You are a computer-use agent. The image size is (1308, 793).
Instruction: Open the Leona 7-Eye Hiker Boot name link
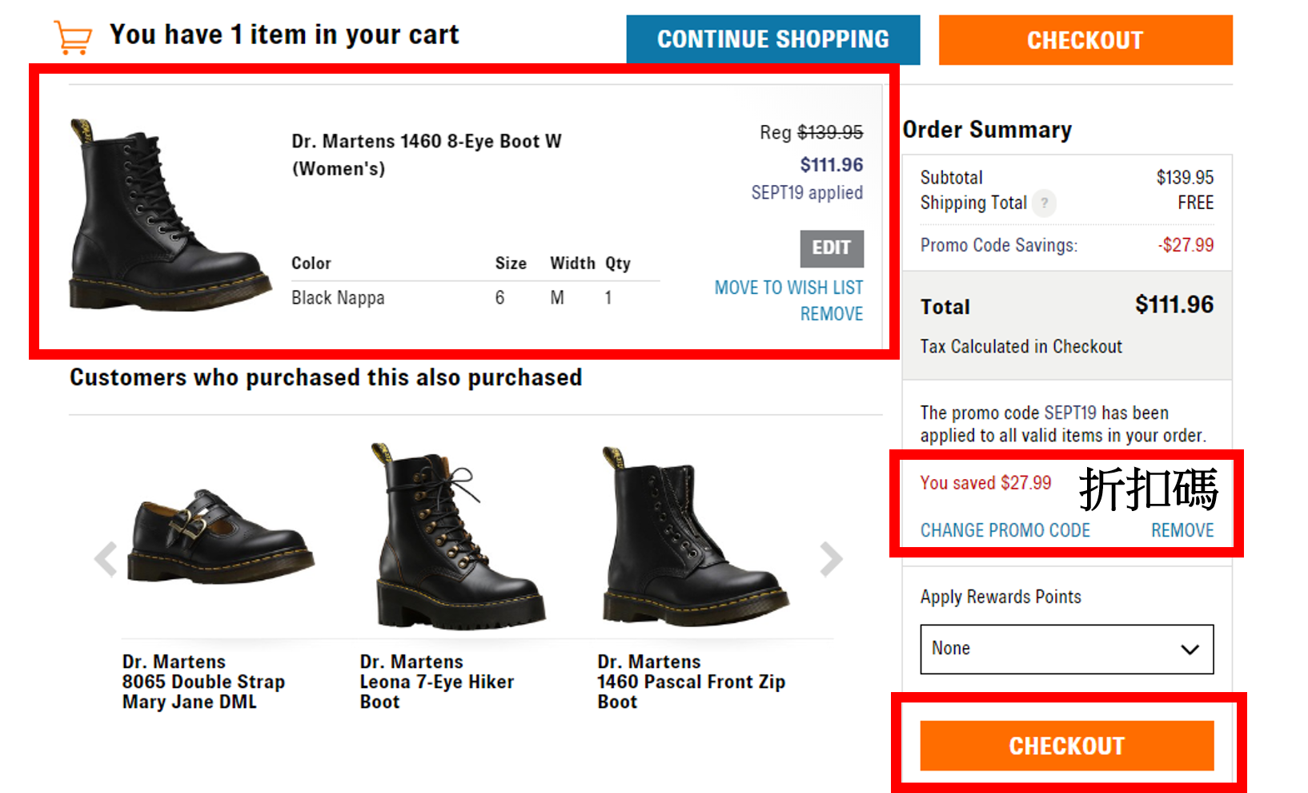[436, 682]
